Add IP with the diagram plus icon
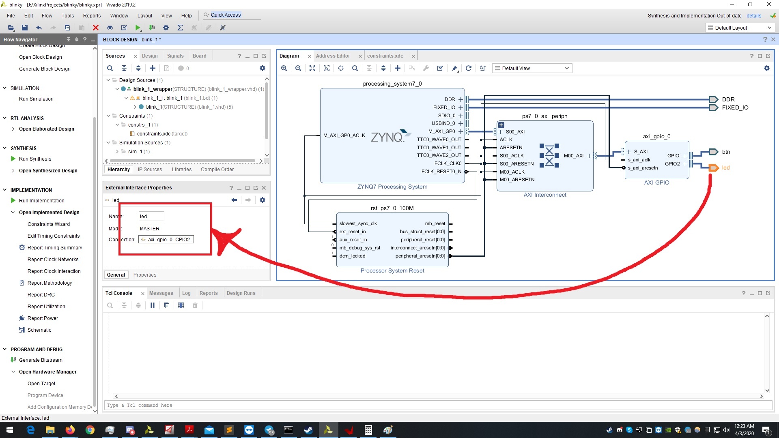This screenshot has width=779, height=438. click(x=398, y=68)
